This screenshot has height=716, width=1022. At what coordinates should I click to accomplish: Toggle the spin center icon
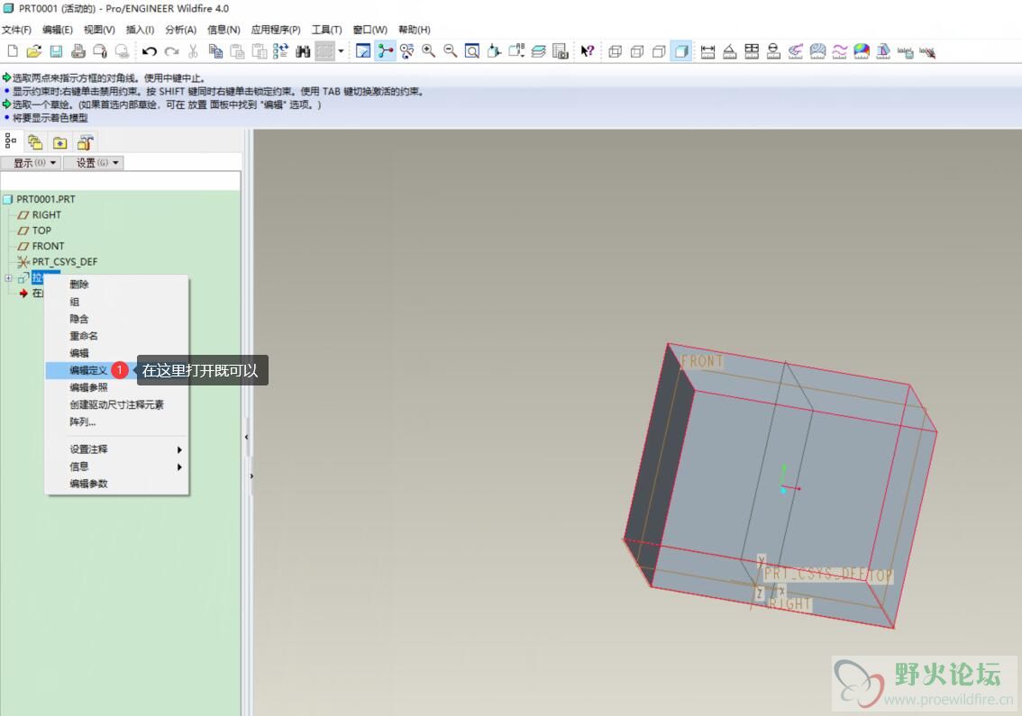tap(385, 50)
